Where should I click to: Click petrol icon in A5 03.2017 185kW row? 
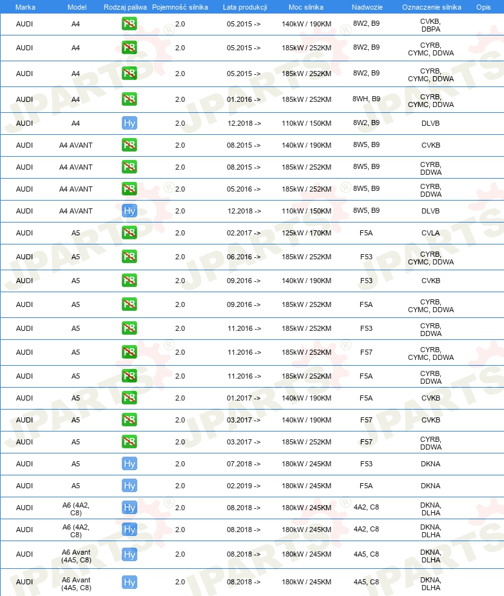(x=129, y=442)
